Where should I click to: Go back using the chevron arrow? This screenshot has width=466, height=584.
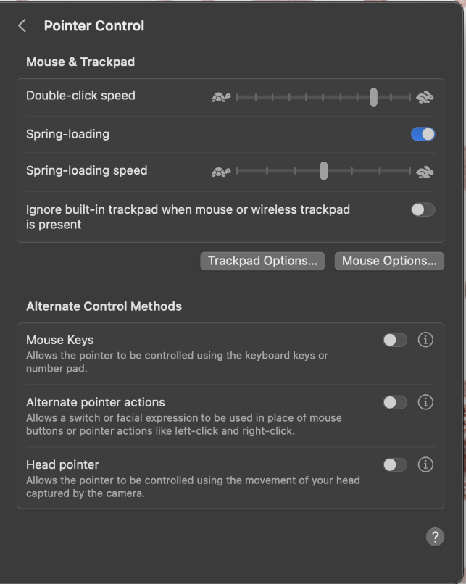tap(22, 26)
